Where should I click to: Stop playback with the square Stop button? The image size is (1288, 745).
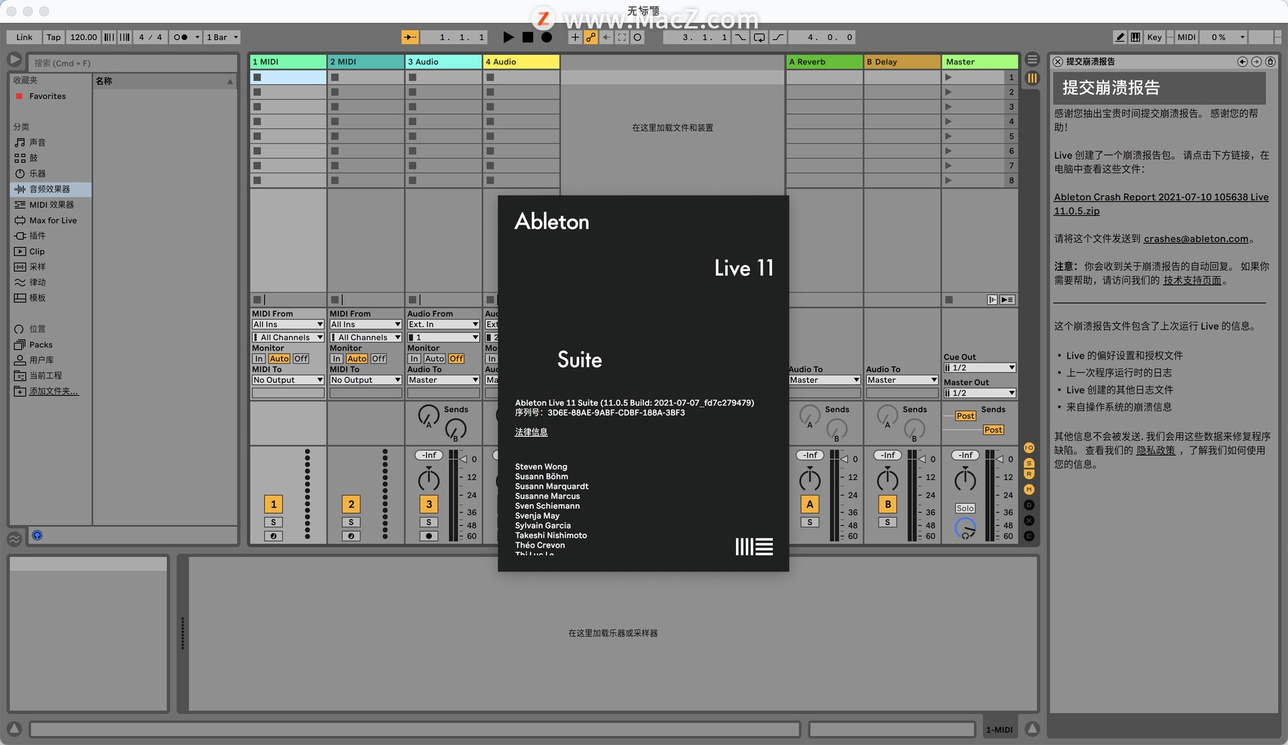point(528,38)
